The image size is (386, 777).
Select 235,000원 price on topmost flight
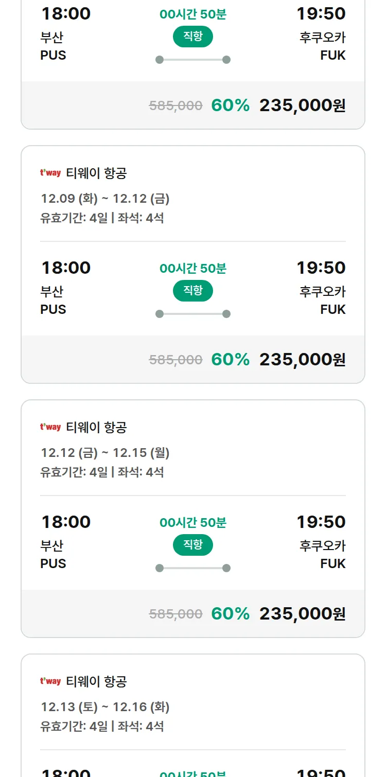[302, 105]
